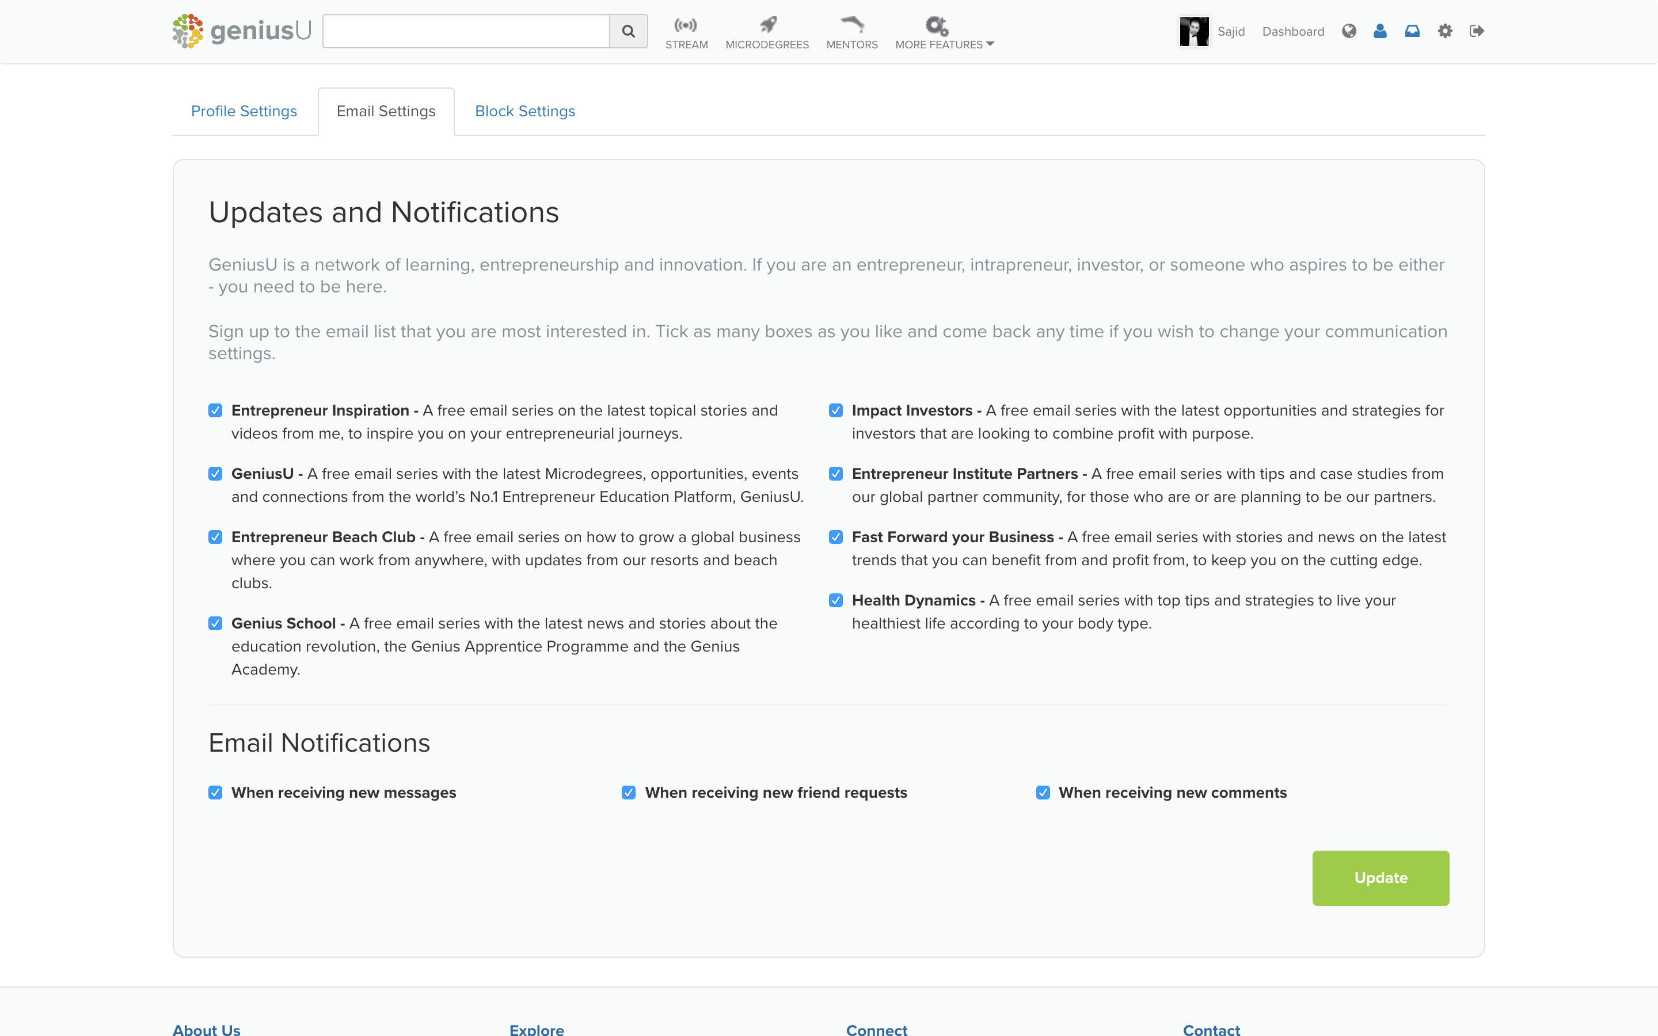Uncheck the Health Dynamics checkbox
1658x1036 pixels.
[x=836, y=600]
